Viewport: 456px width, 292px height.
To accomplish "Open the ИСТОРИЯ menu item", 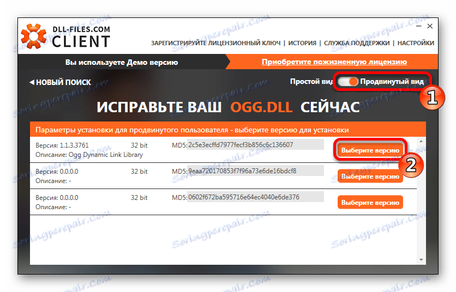I will click(x=302, y=43).
